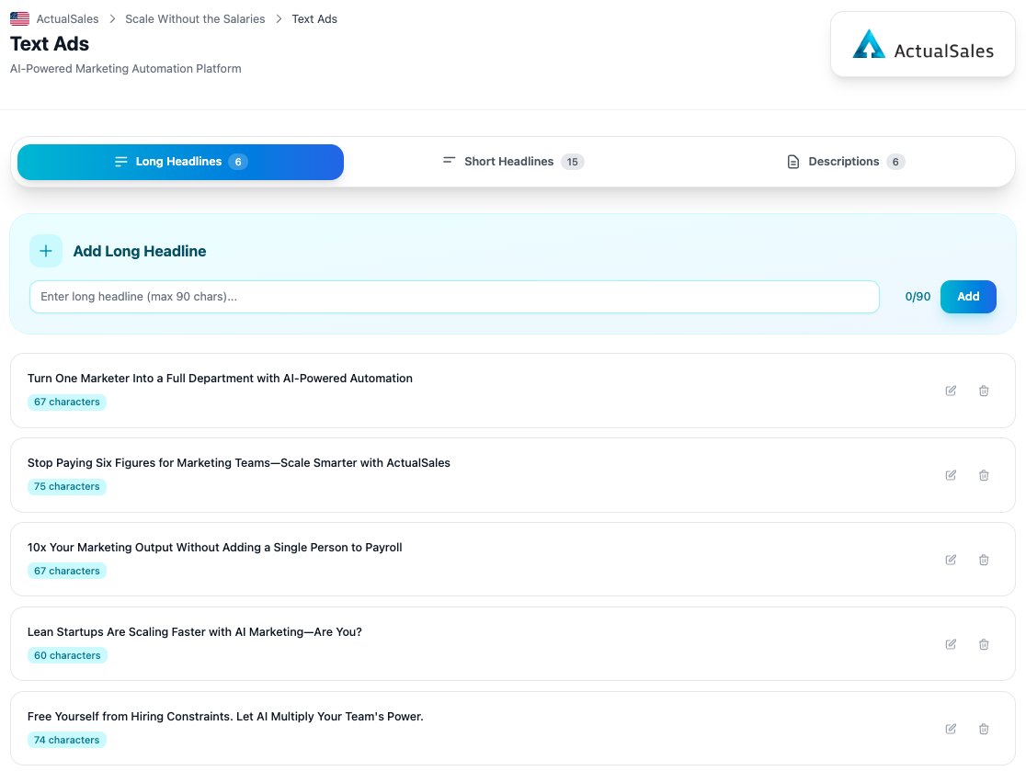Select the Long Headlines tab
The width and height of the screenshot is (1026, 771).
click(x=179, y=162)
